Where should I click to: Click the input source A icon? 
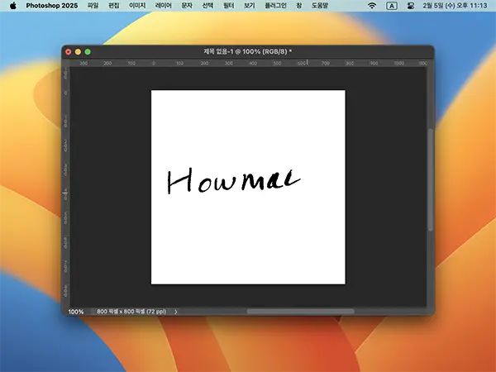tap(392, 6)
